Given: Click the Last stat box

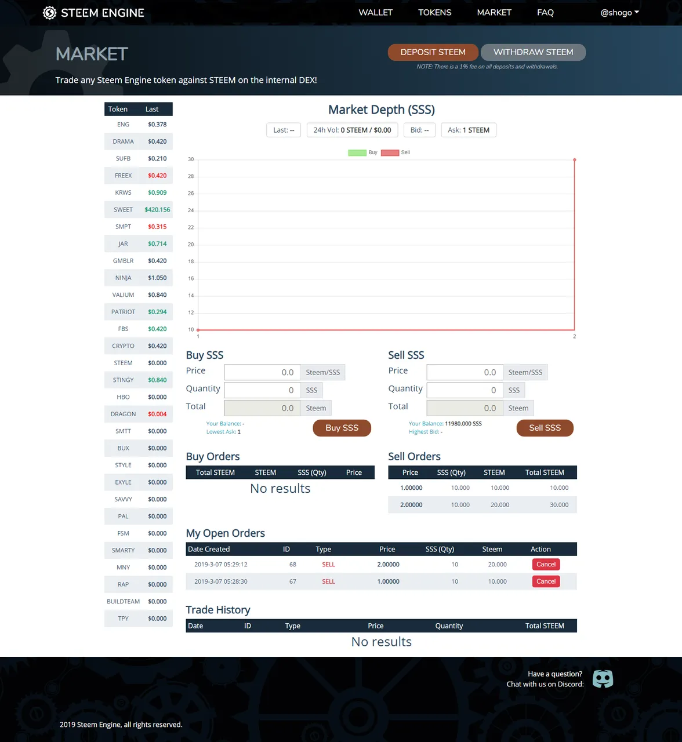Looking at the screenshot, I should click(x=284, y=130).
